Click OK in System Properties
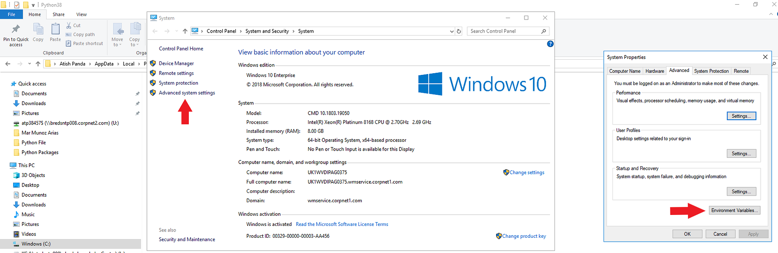This screenshot has width=778, height=253. (687, 234)
